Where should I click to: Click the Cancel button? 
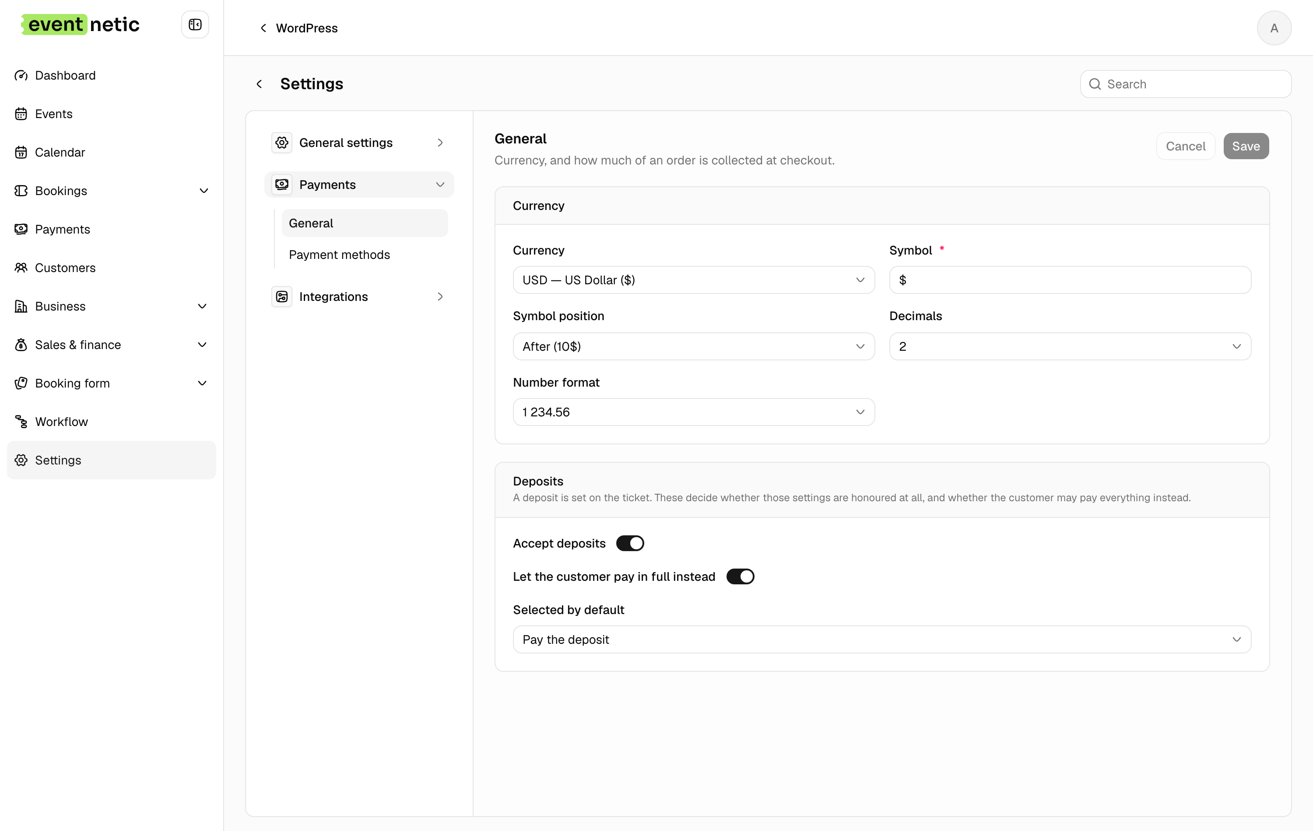pyautogui.click(x=1185, y=146)
